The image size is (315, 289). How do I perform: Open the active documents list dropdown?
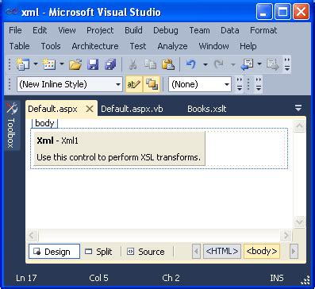pos(298,108)
